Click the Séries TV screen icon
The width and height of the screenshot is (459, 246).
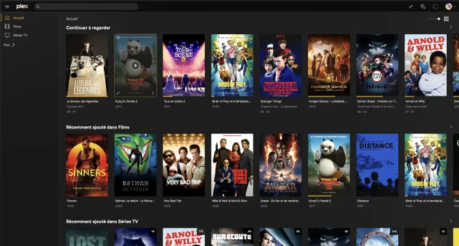(x=8, y=35)
